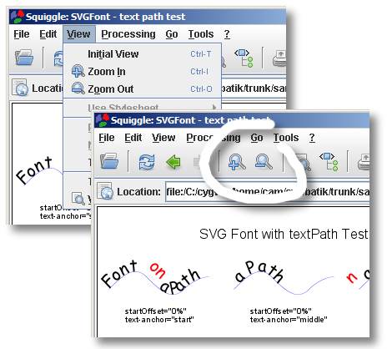Image resolution: width=387 pixels, height=349 pixels.
Task: Click the zoom in magnifier toolbar icon
Action: pyautogui.click(x=237, y=162)
